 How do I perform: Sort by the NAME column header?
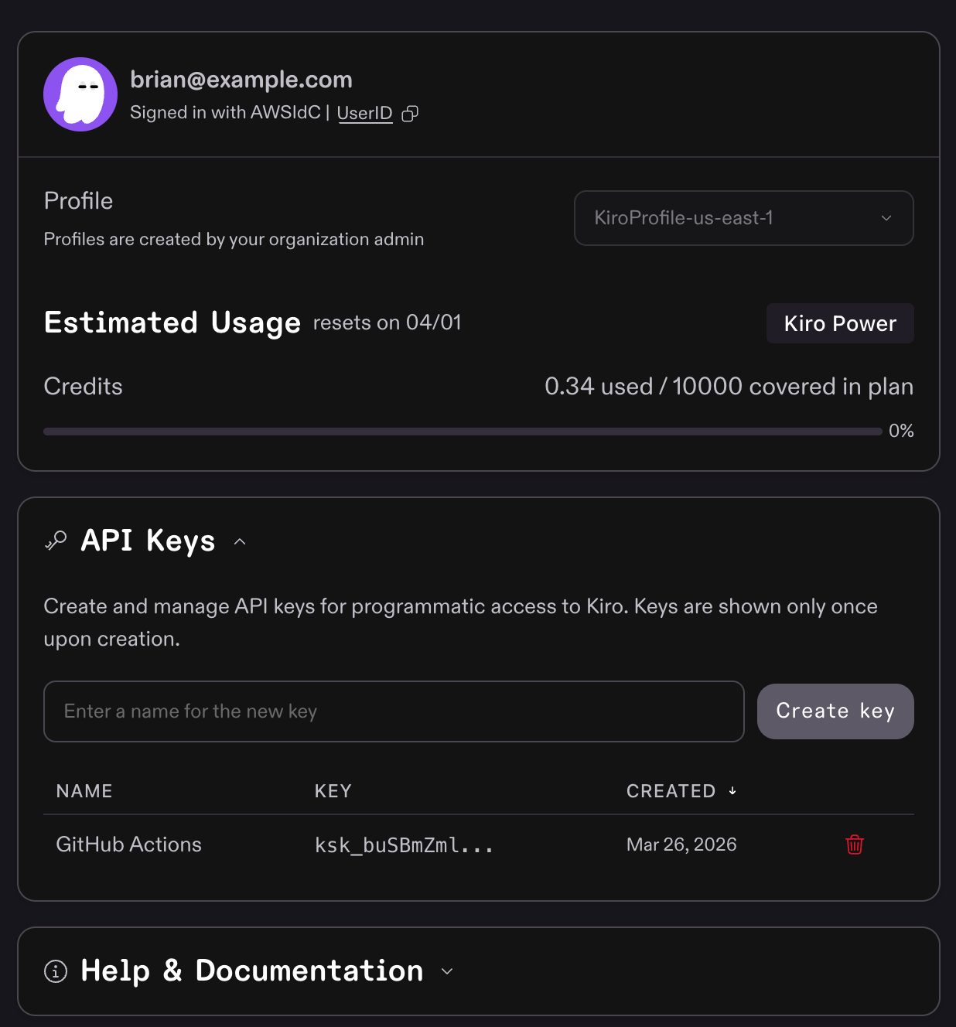84,791
